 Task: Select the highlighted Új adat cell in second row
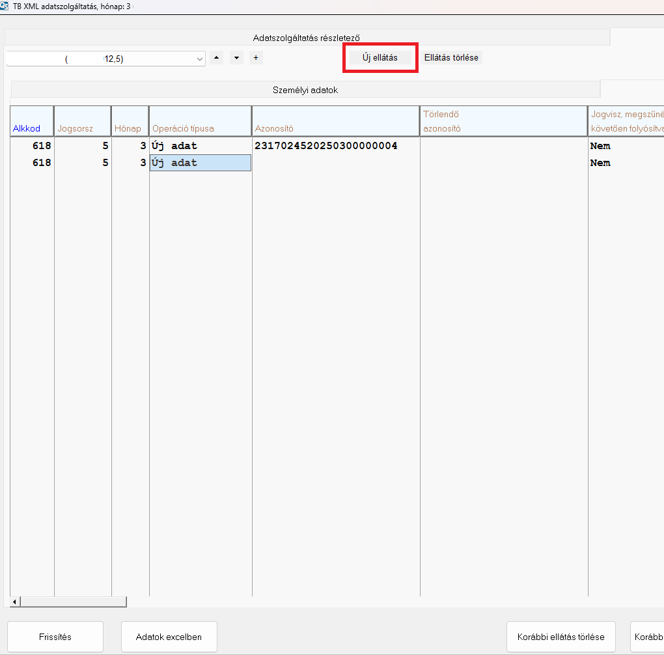coord(200,163)
